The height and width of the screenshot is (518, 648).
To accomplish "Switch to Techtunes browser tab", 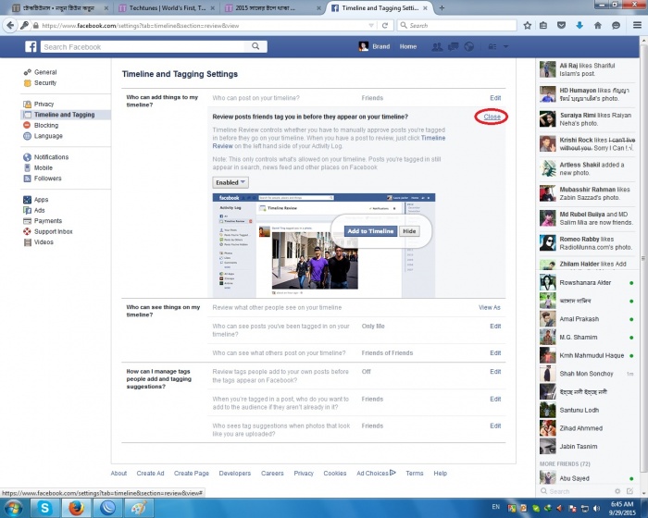I will (167, 7).
